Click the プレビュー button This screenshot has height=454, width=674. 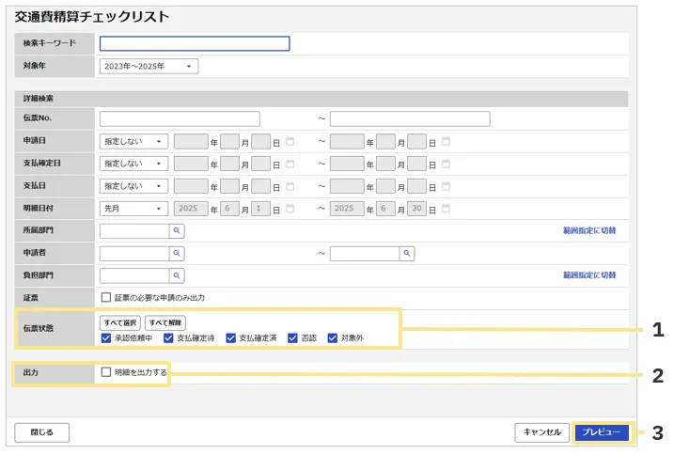(x=601, y=432)
